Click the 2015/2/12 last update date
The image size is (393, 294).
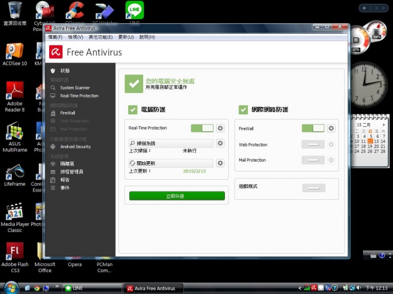pos(194,171)
